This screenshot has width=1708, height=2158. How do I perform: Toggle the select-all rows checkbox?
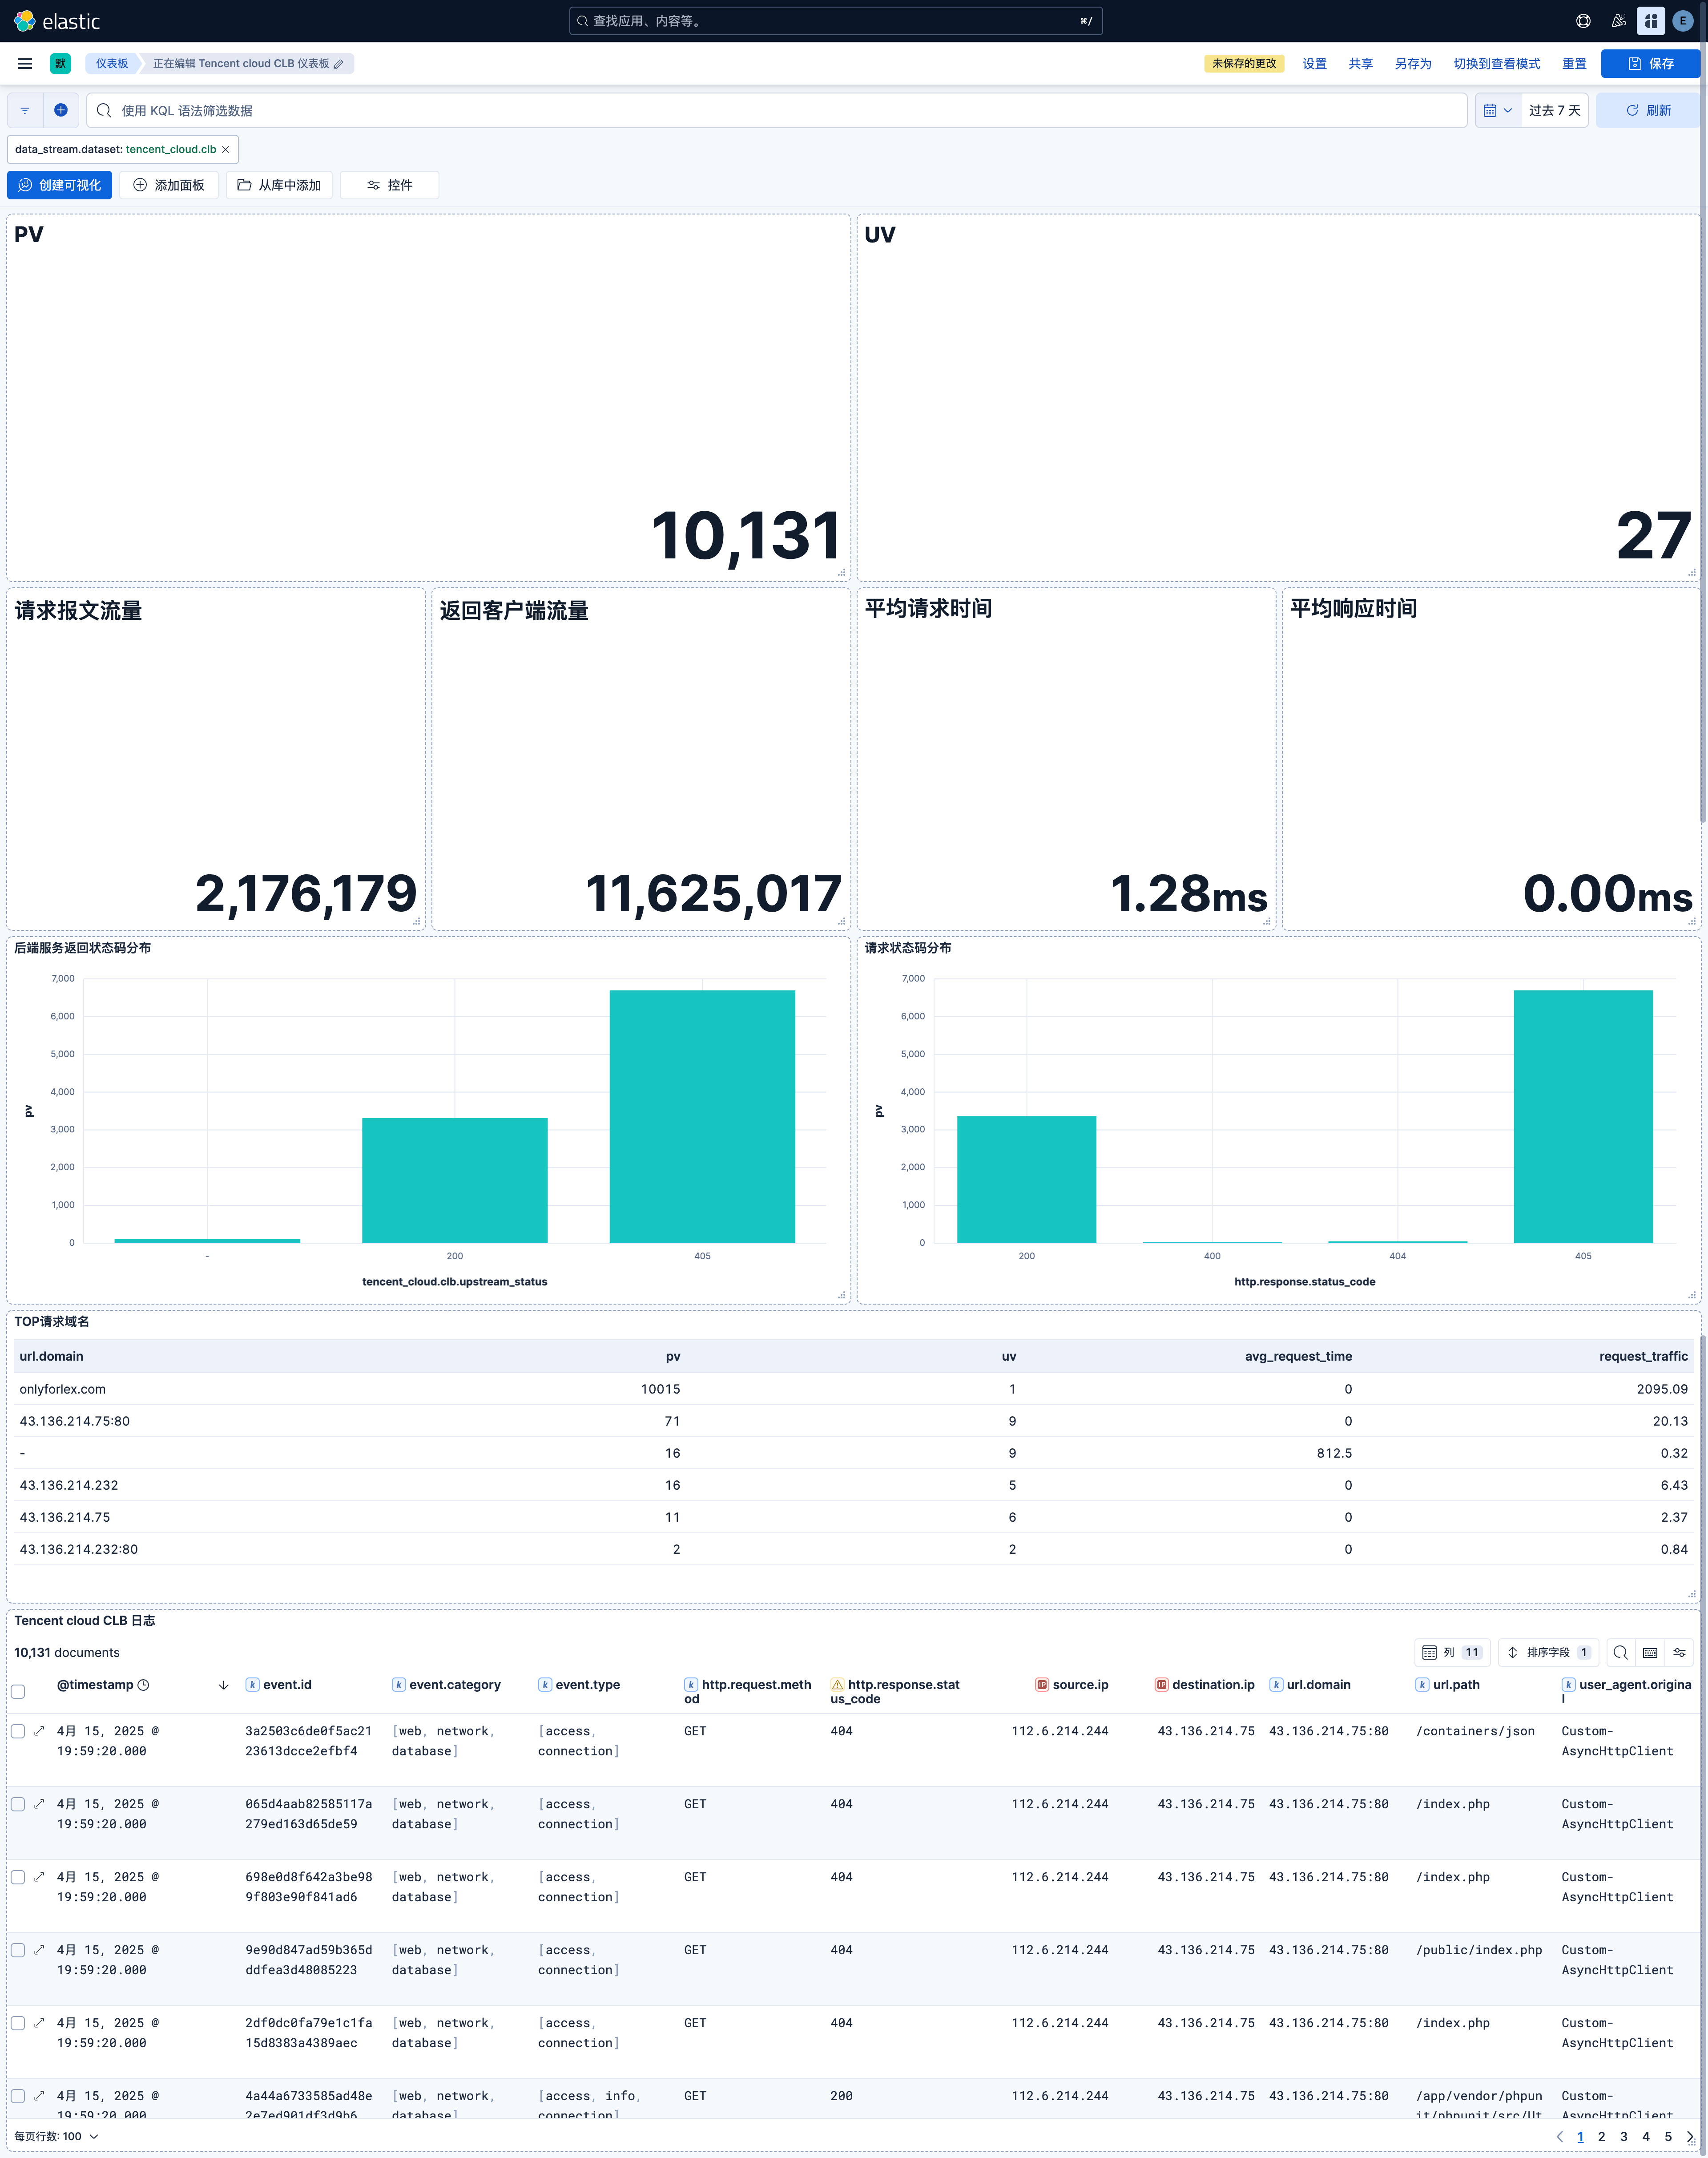(x=18, y=1692)
